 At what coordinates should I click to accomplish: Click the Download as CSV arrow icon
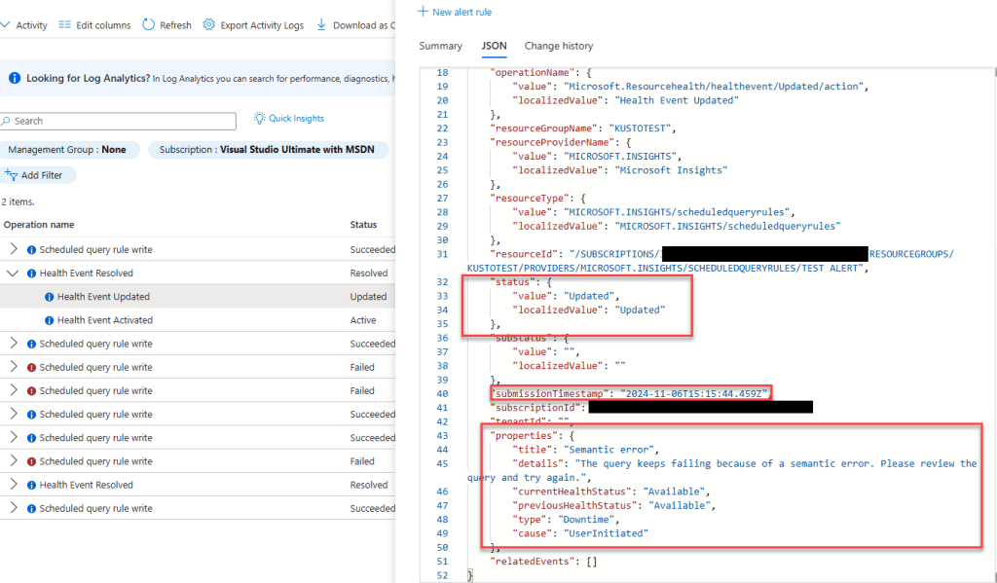coord(321,25)
